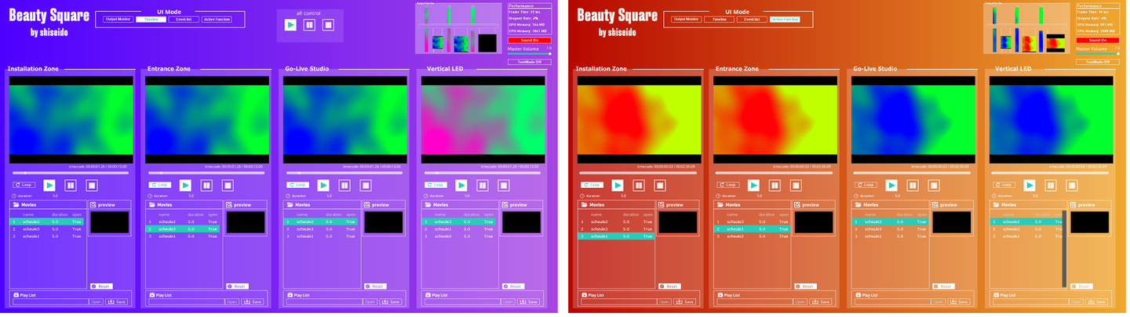Click preview thumbnail in purple Entrance Zone
This screenshot has width=1130, height=317.
point(246,222)
